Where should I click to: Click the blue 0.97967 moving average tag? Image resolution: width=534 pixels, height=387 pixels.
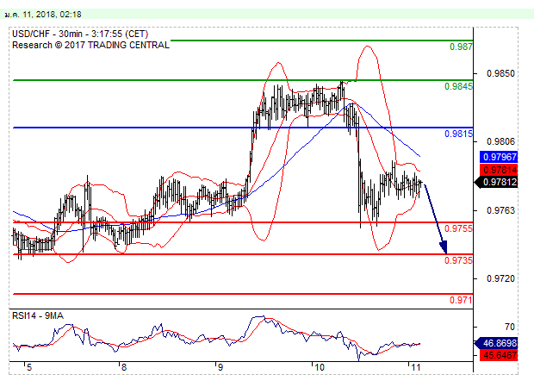499,157
